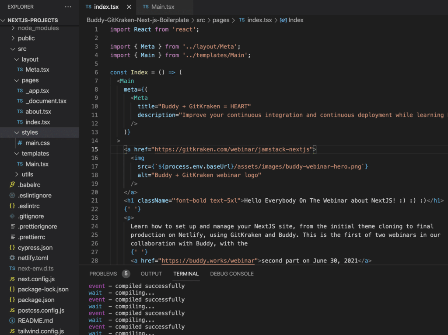Click the package.json braces icon
This screenshot has height=335, width=448.
[x=12, y=300]
